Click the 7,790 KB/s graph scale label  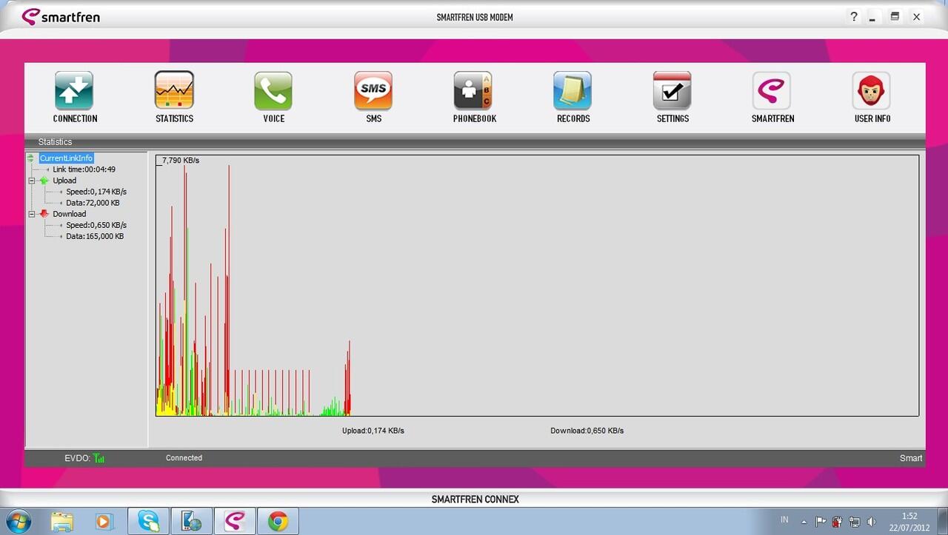180,160
